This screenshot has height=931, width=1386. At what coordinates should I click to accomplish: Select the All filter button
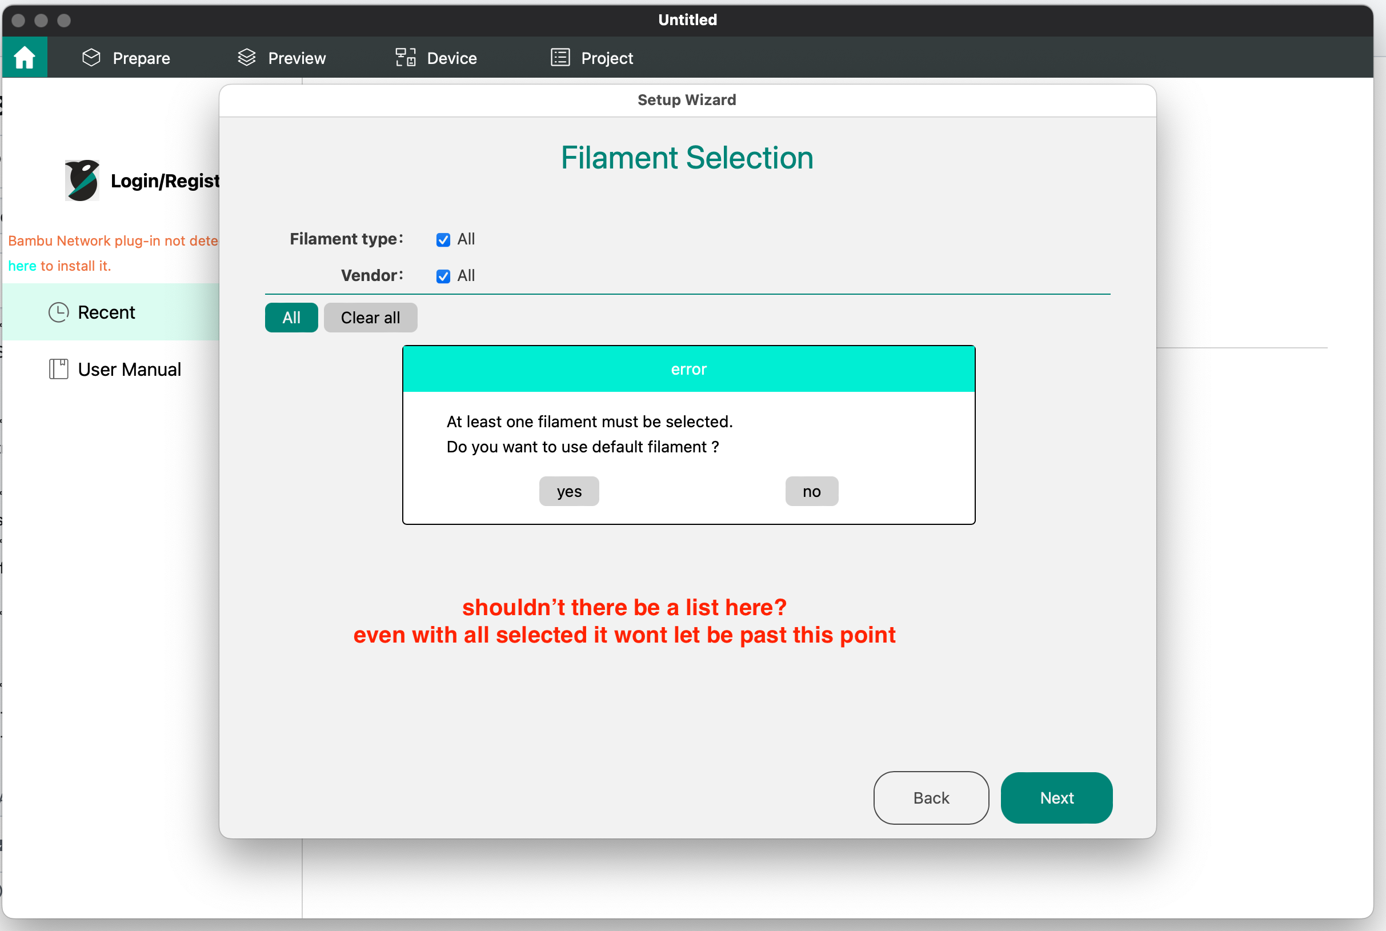pos(291,318)
